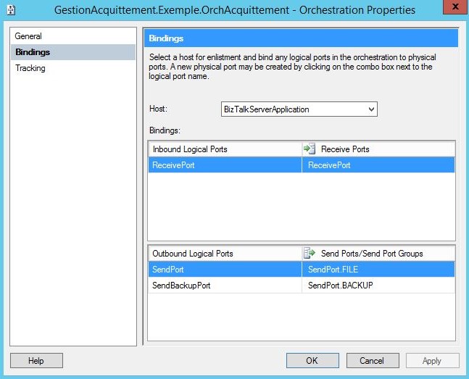
Task: Open Help for orchestration properties
Action: (x=36, y=360)
